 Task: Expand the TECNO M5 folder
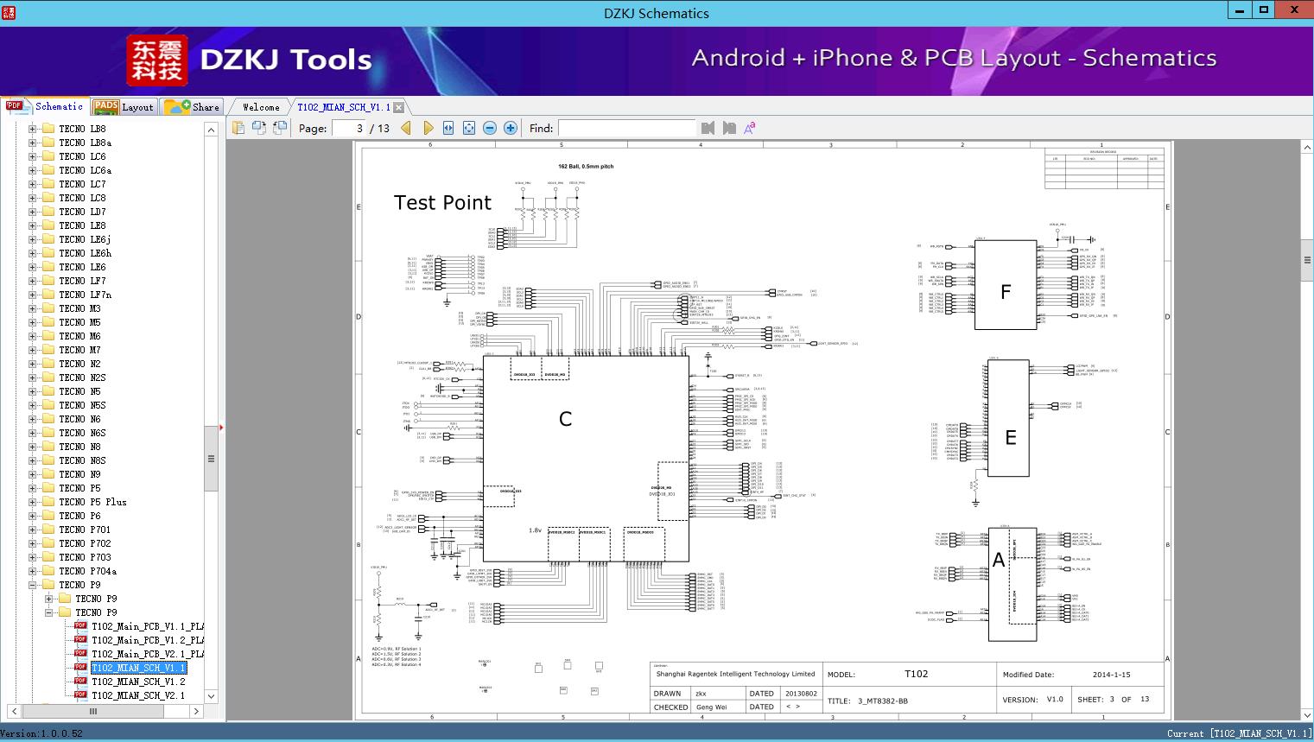(x=32, y=322)
